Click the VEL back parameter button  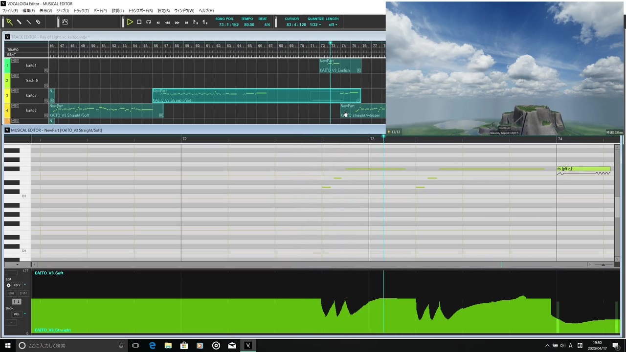click(17, 314)
